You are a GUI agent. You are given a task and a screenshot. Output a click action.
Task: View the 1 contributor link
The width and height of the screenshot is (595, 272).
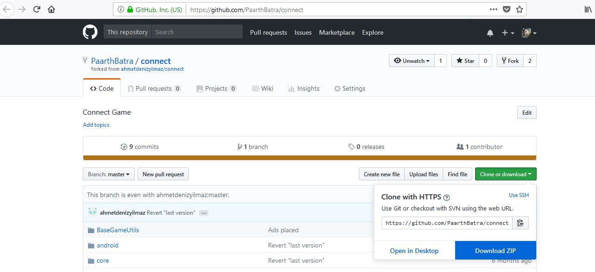coord(479,147)
